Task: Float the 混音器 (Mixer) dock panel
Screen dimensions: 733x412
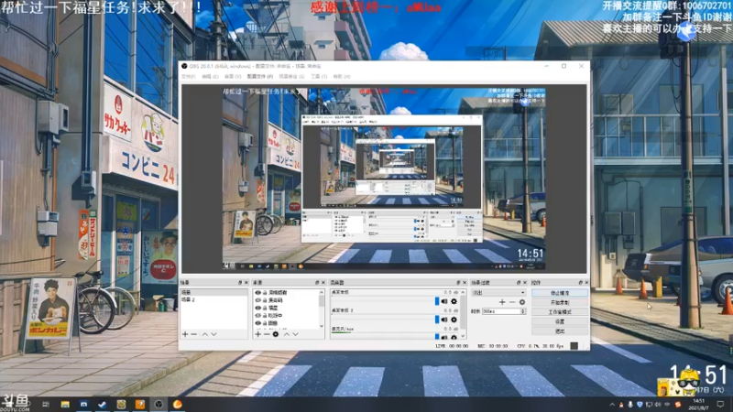Action: pyautogui.click(x=458, y=283)
